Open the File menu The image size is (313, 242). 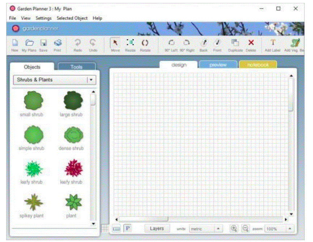tap(12, 18)
